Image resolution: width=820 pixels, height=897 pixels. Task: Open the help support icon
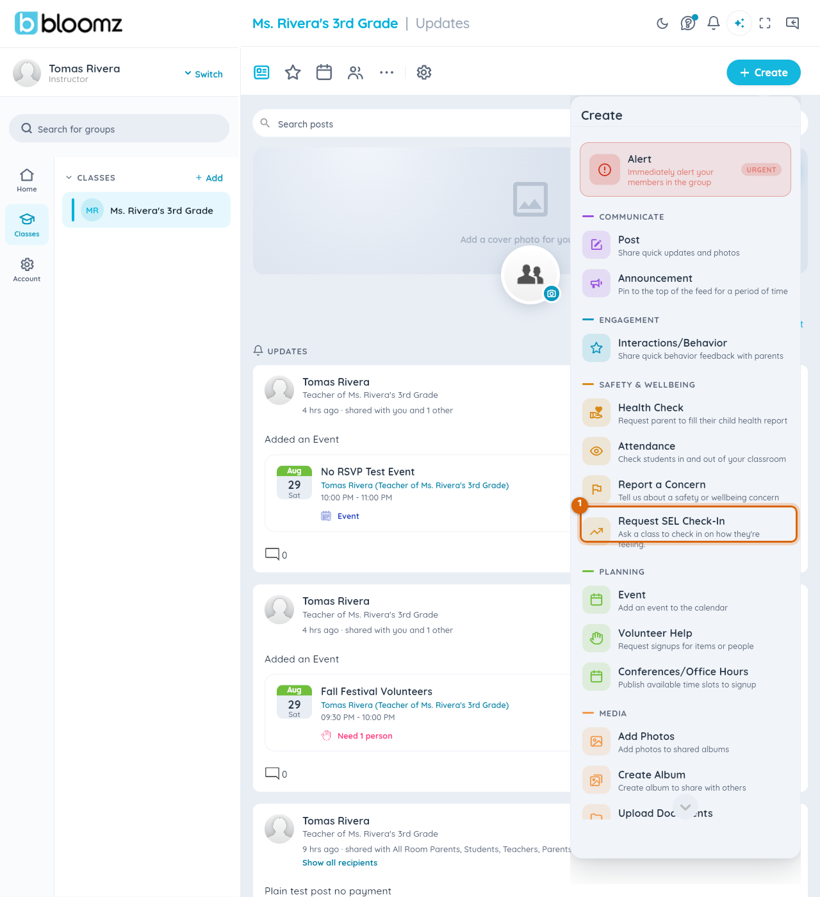point(688,24)
